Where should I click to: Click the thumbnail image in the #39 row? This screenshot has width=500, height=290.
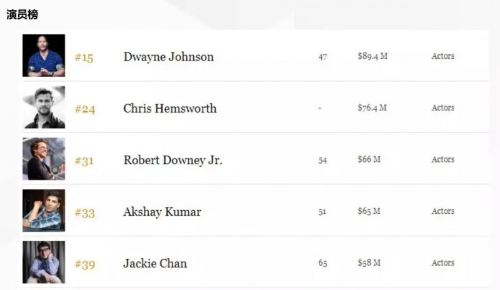44,262
